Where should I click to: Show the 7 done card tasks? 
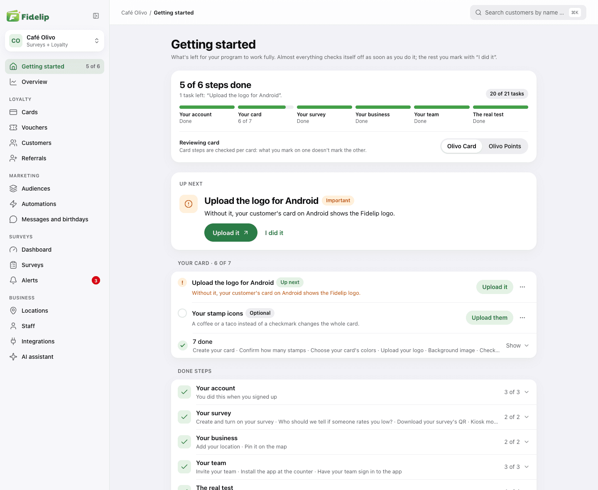coord(517,345)
